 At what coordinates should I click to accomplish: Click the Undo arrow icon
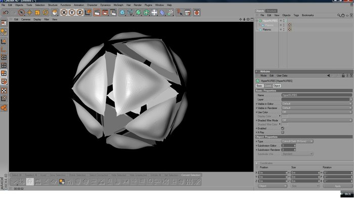coord(5,13)
